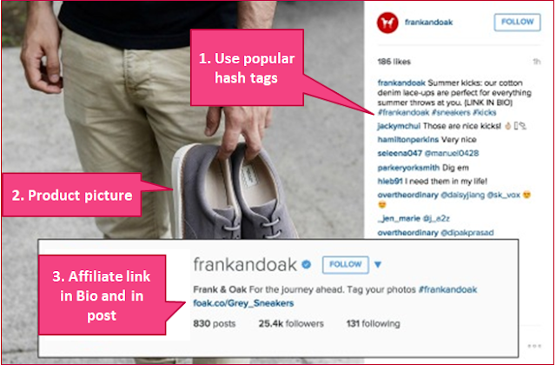Open hamiltonperkins commenter profile
The width and height of the screenshot is (556, 365).
click(x=408, y=140)
